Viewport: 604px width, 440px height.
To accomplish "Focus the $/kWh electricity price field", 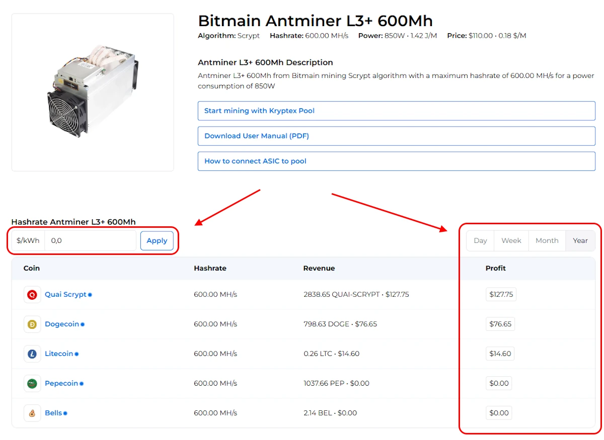I will 90,240.
